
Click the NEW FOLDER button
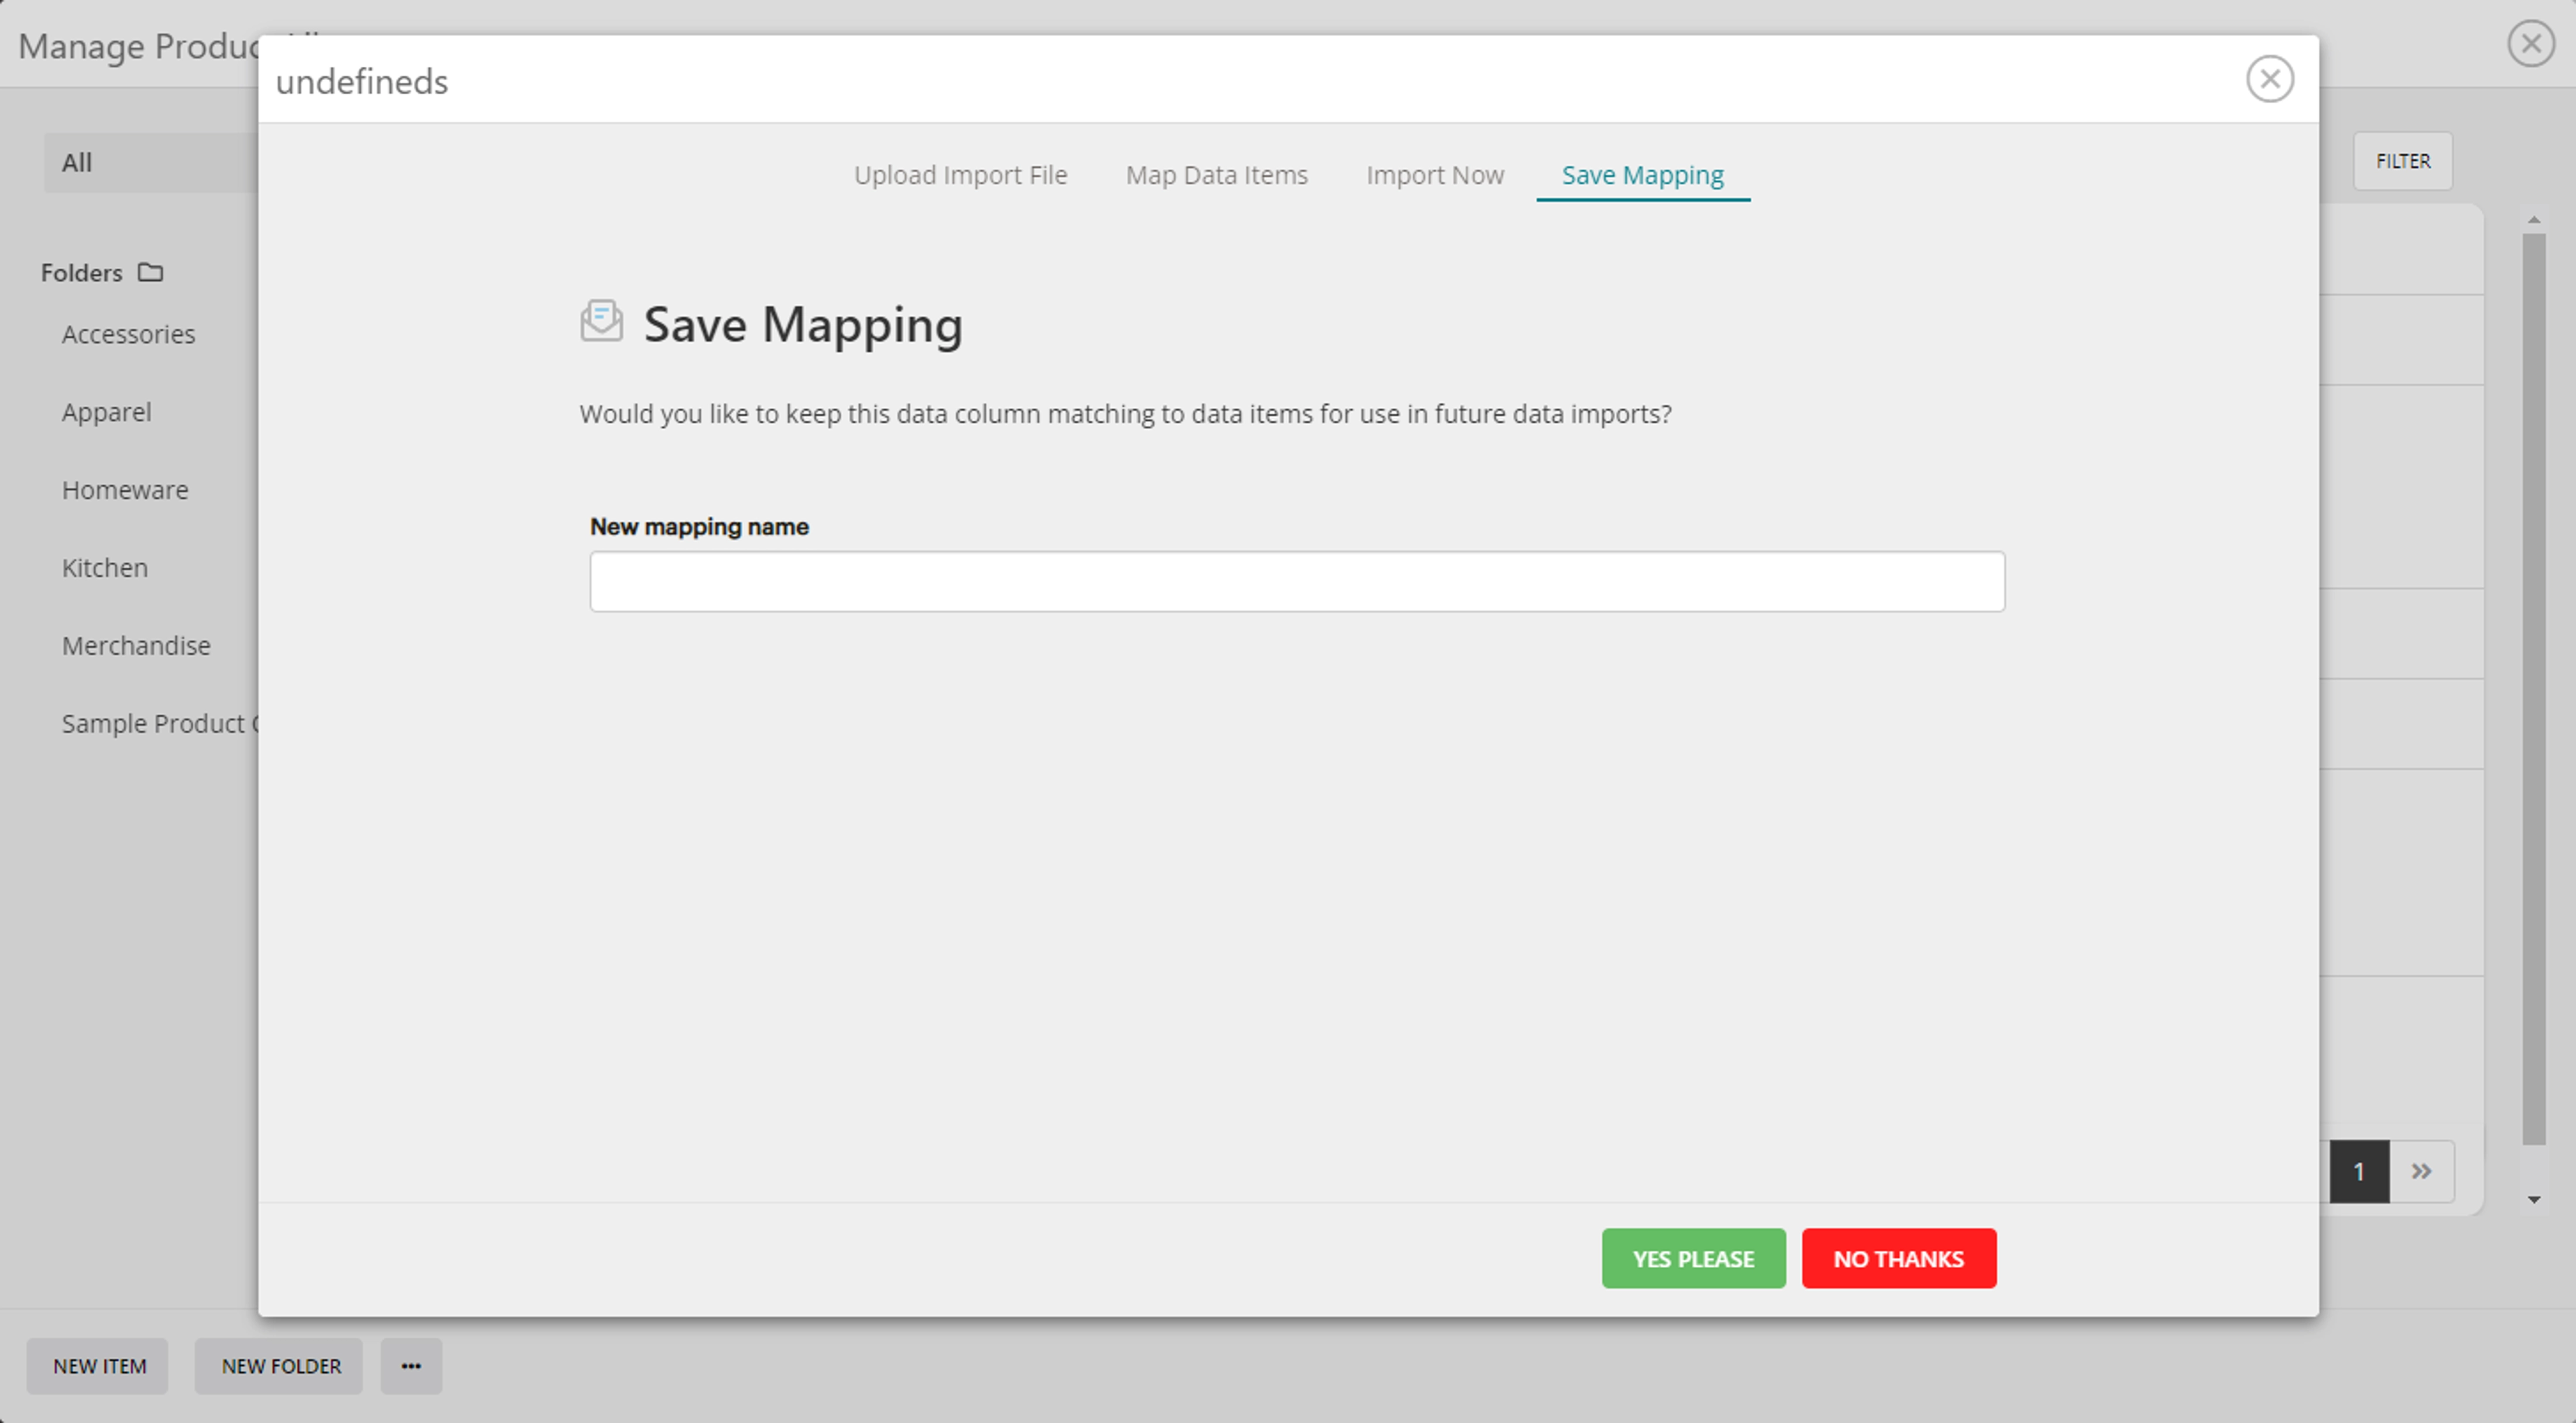[279, 1366]
